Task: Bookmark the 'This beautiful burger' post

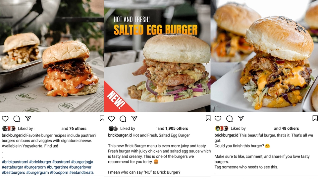Action: point(315,118)
